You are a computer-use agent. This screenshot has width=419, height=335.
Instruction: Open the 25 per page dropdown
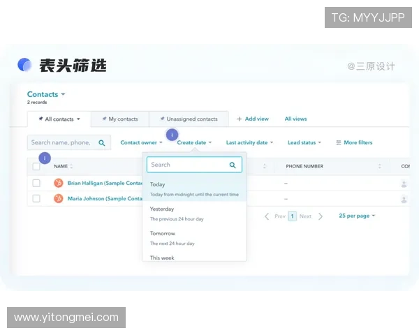pos(357,216)
